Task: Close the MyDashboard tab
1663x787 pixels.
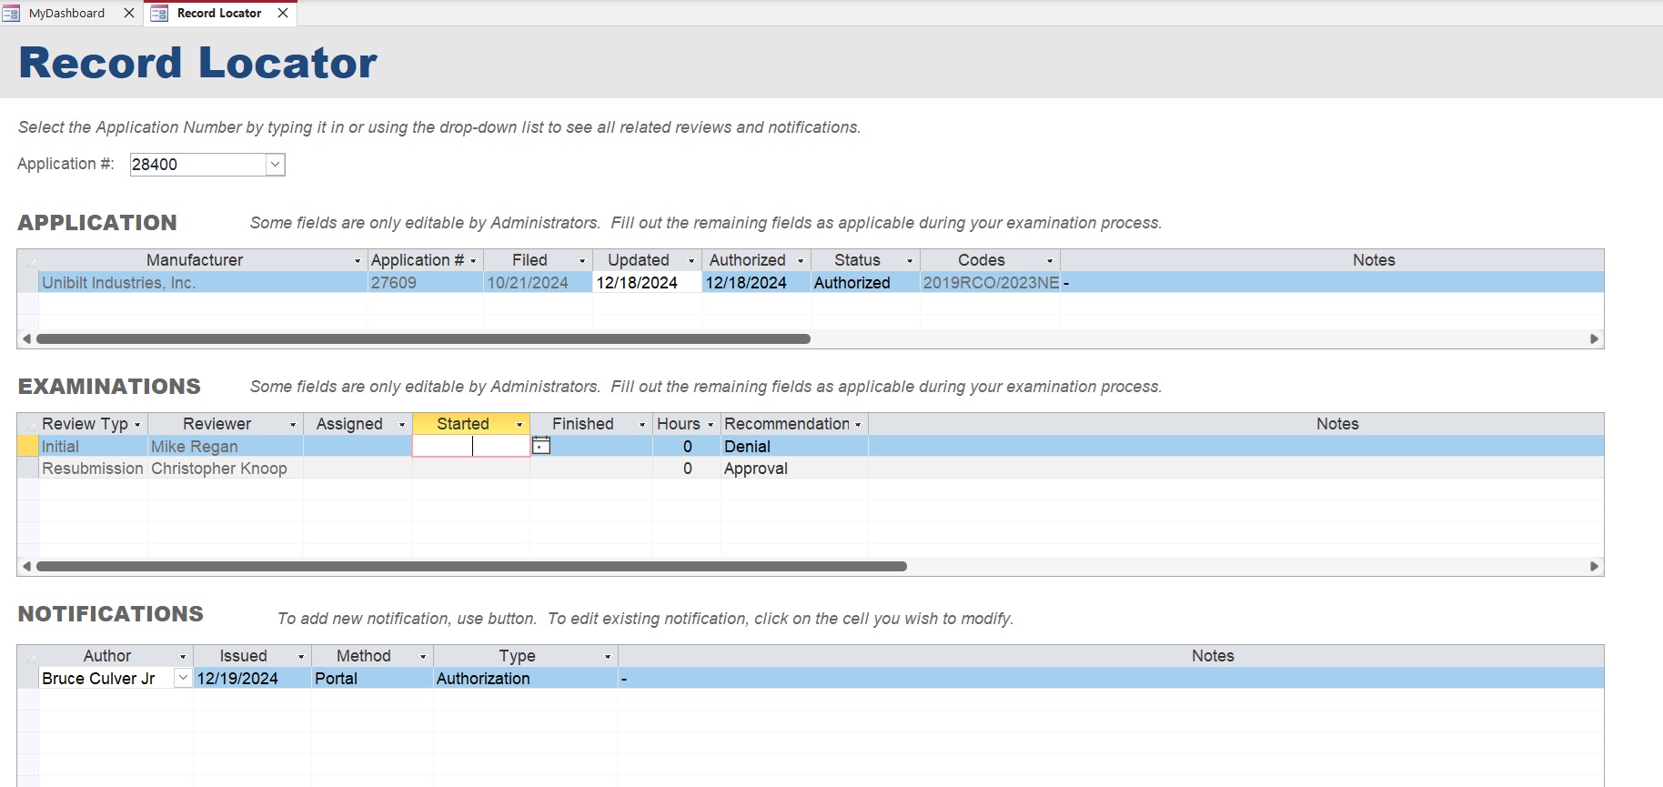Action: pyautogui.click(x=129, y=13)
